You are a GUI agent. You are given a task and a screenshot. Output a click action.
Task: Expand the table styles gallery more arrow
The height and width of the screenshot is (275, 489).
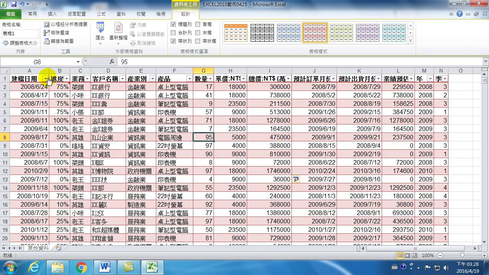(410, 41)
